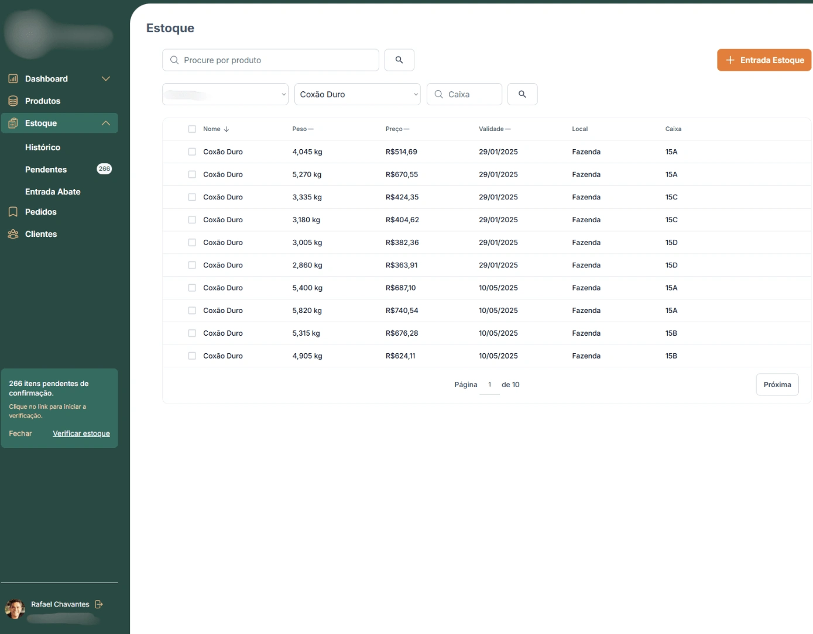Check the row with weight 5,400 kg
Image resolution: width=813 pixels, height=634 pixels.
[192, 288]
